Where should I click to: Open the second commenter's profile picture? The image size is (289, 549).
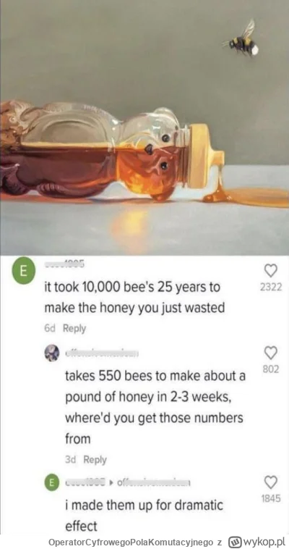(53, 353)
